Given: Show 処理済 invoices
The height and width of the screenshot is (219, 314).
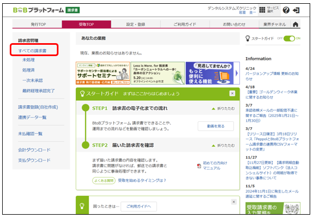Looking at the screenshot, I should click(x=29, y=70).
